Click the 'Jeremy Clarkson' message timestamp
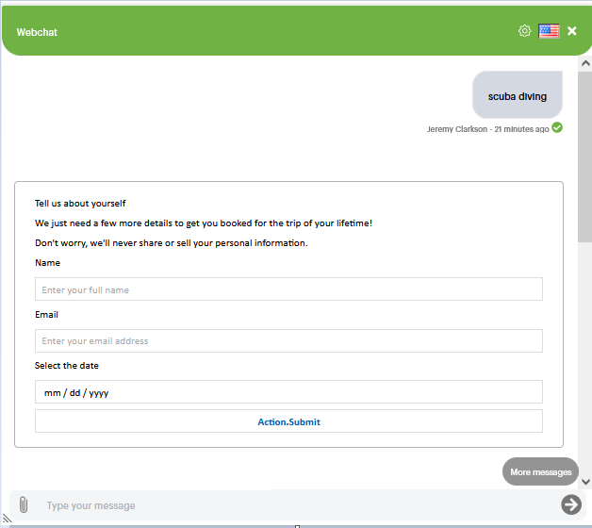 (487, 129)
